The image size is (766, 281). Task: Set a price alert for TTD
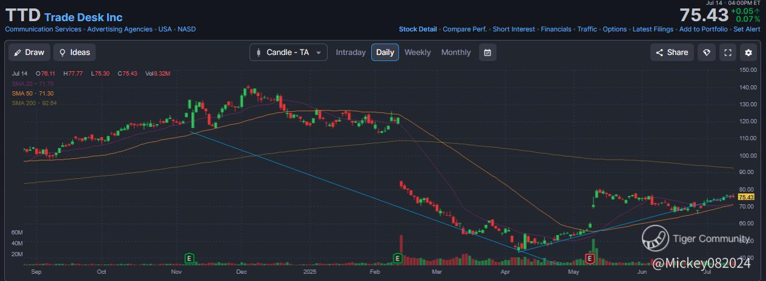click(x=747, y=29)
